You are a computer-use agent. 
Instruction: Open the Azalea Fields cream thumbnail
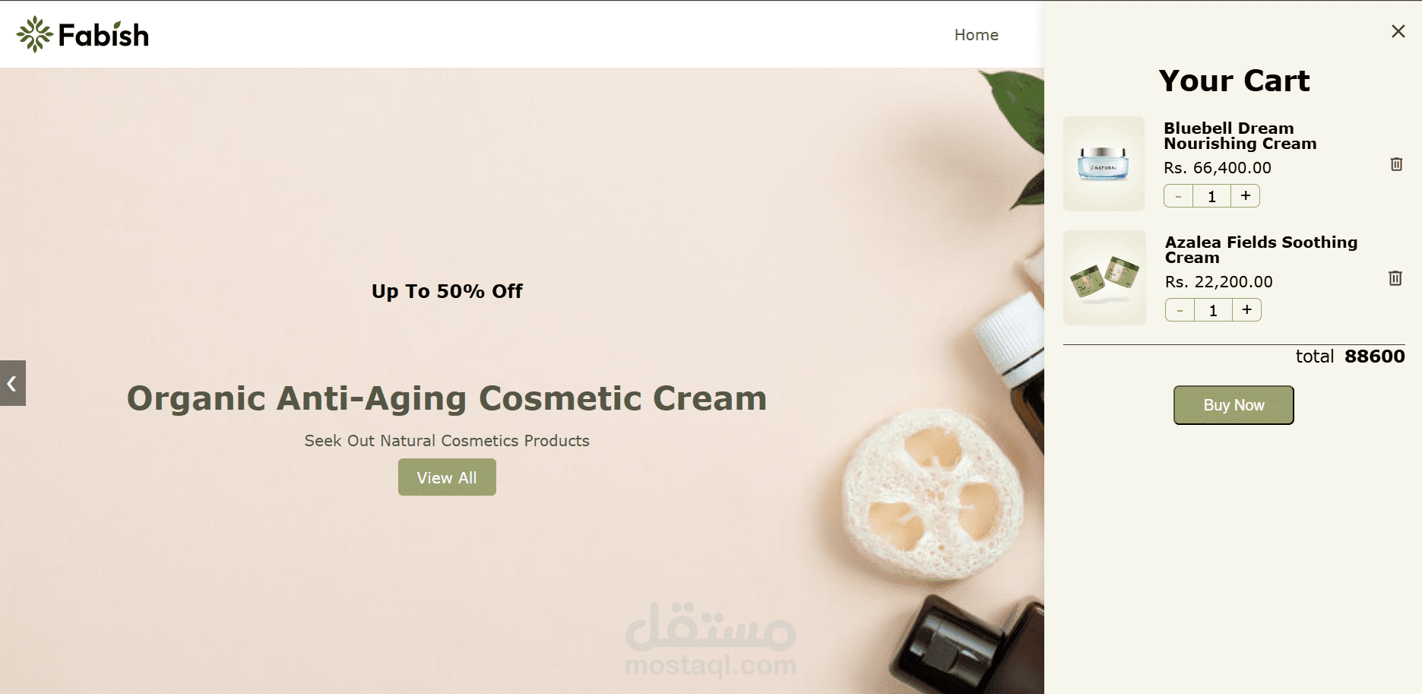[1104, 277]
